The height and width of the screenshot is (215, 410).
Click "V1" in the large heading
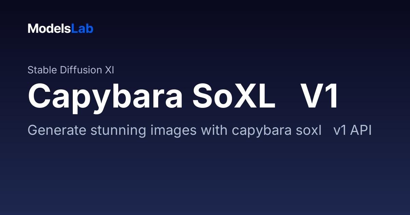click(x=319, y=97)
